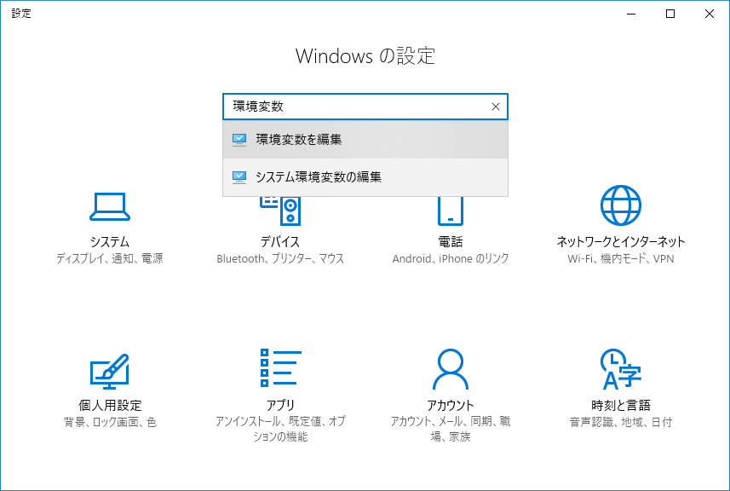Screen dimensions: 730x491
Task: Click the Wi-Fi、機内モード、VPN description
Action: (621, 258)
